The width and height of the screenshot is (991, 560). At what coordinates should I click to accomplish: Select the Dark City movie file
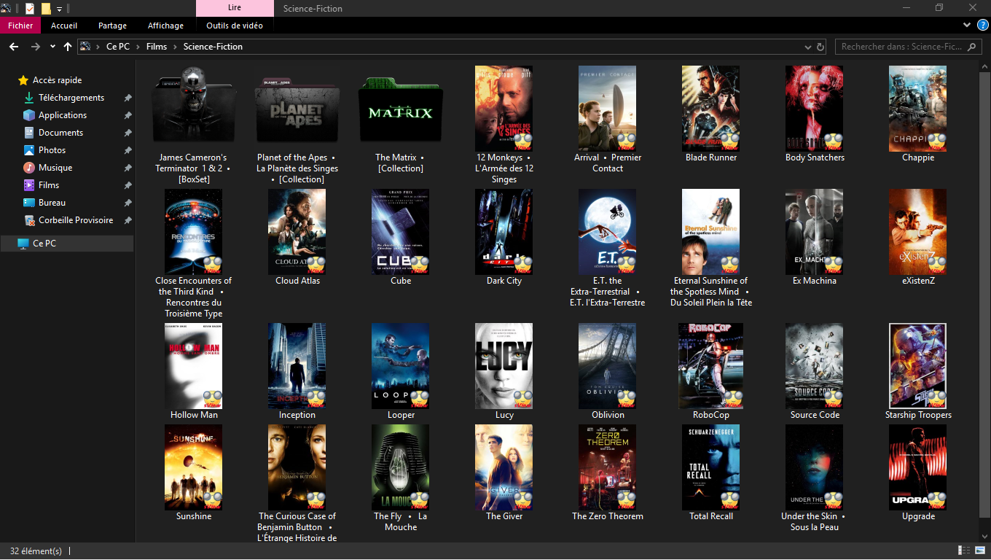click(x=504, y=232)
